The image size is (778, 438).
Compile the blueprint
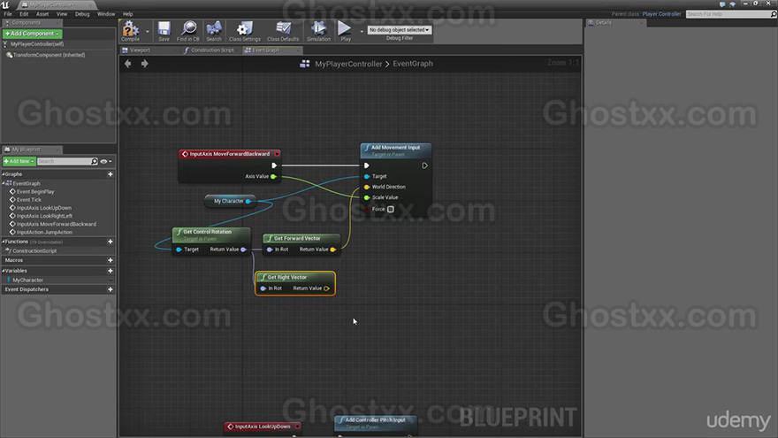click(x=131, y=31)
